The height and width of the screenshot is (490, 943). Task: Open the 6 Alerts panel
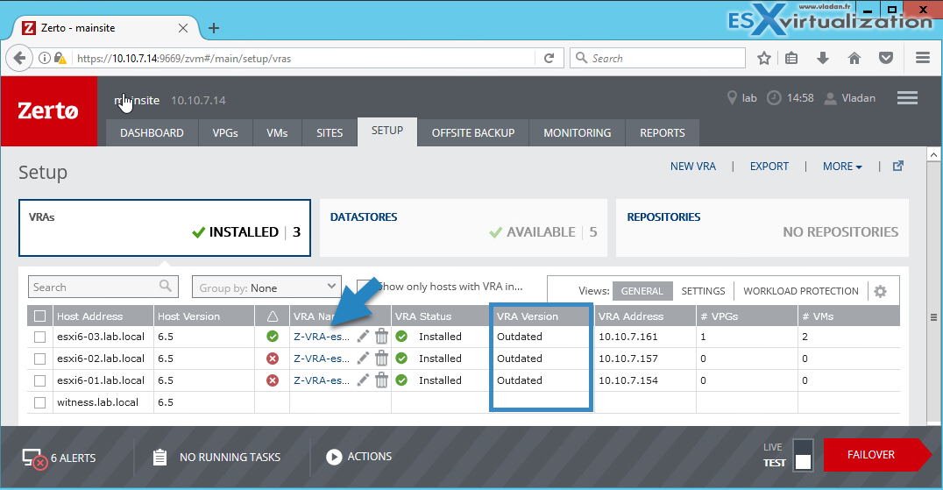[59, 458]
